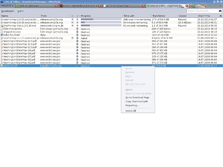
Task: Pause the second seamonkey-2.0.10.source download
Action: (72, 22)
